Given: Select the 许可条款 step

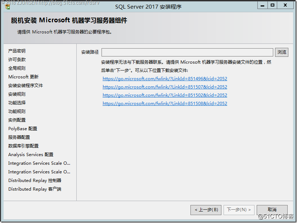Looking at the screenshot, I should (x=17, y=60).
